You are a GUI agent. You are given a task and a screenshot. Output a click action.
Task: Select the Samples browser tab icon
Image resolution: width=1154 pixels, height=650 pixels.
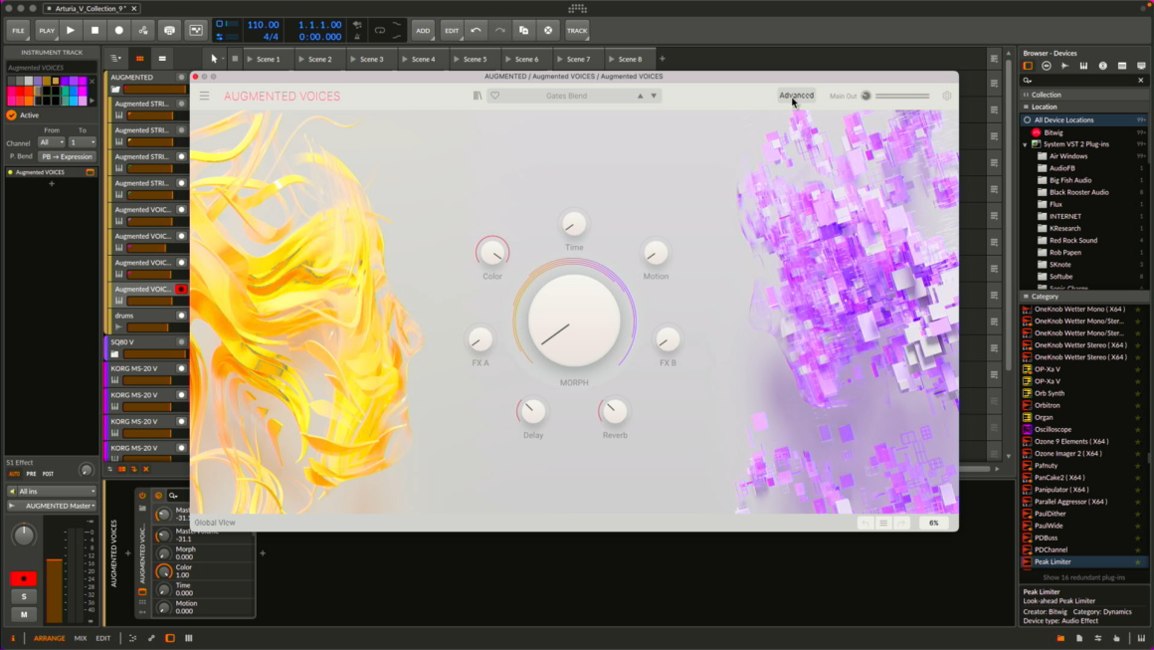point(1064,66)
